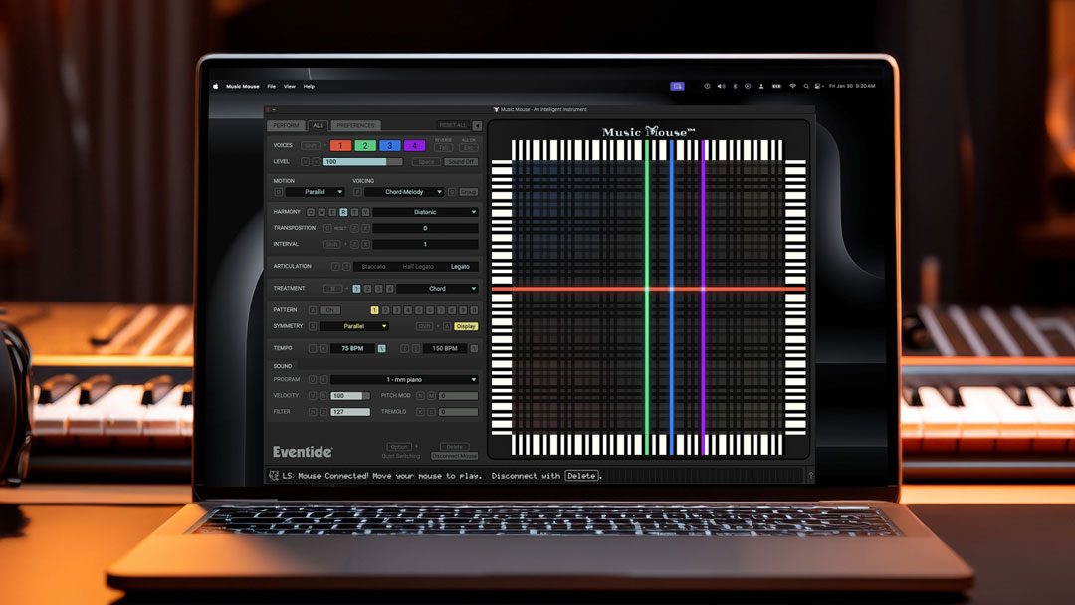Open the File menu
The width and height of the screenshot is (1075, 605).
[x=271, y=86]
